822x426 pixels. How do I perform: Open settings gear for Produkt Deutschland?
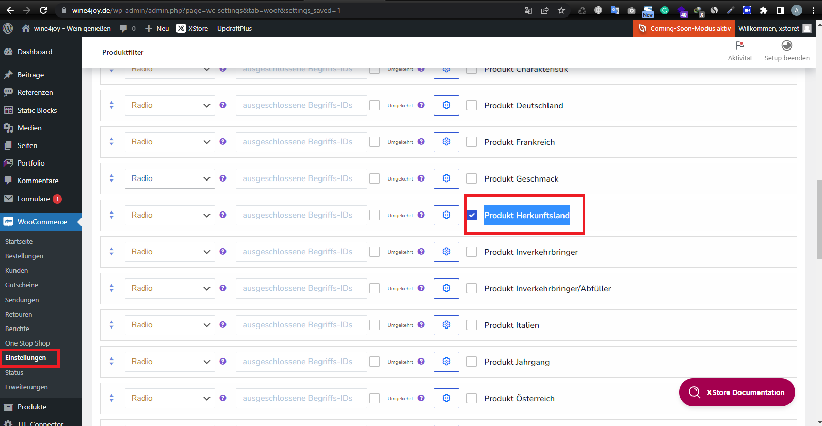446,105
